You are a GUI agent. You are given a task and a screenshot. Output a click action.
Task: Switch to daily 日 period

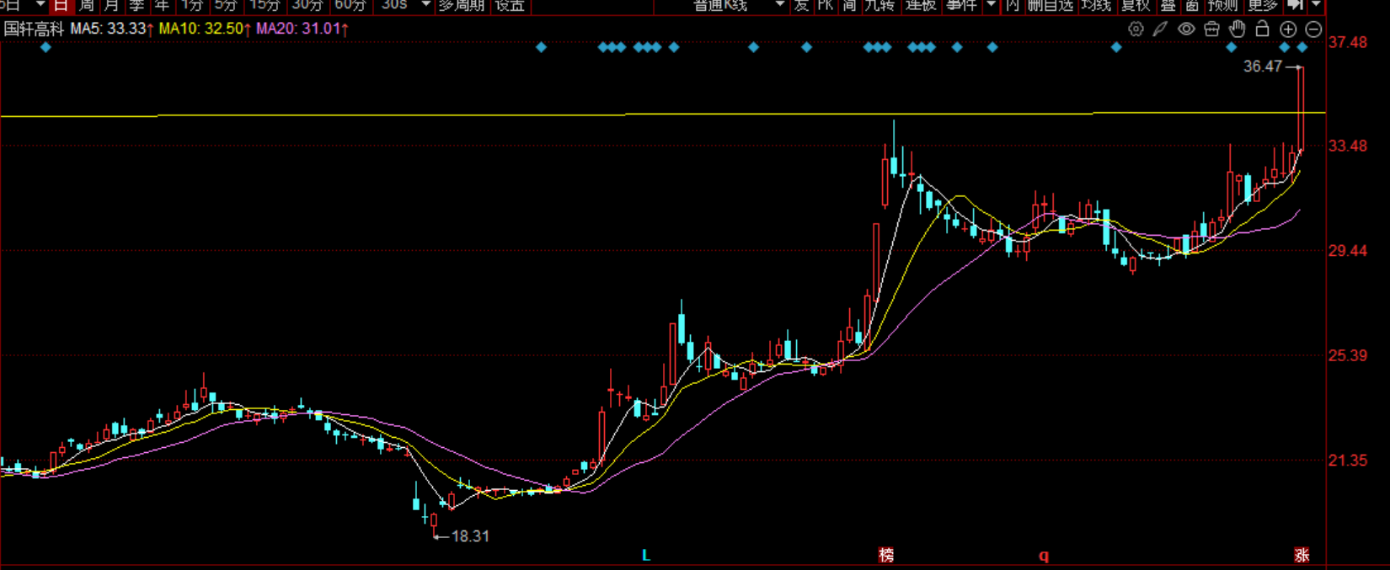[60, 5]
